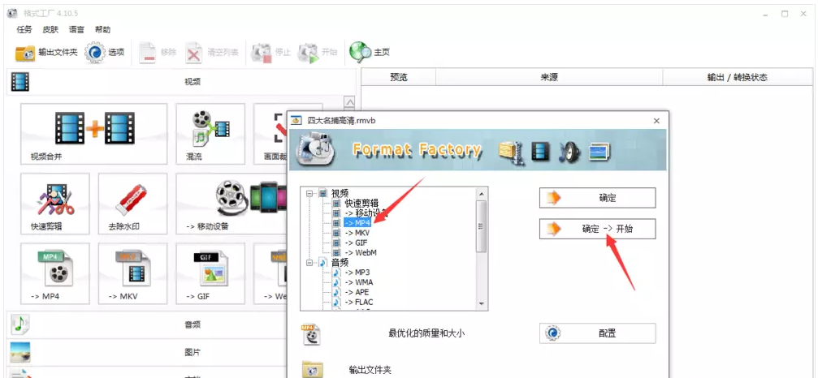
Task: Choose the -> MP4 conversion tile
Action: pyautogui.click(x=54, y=273)
